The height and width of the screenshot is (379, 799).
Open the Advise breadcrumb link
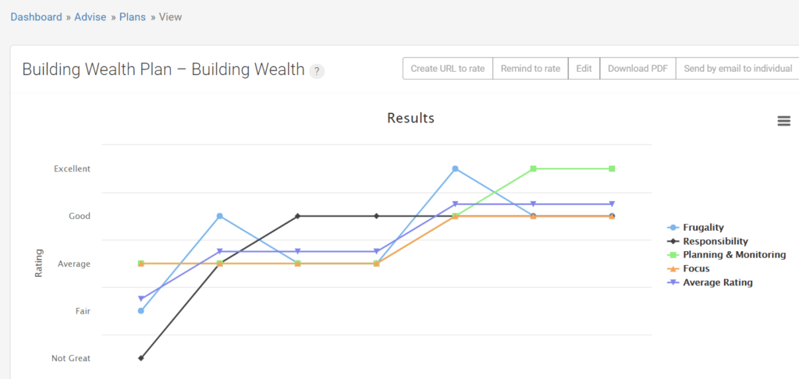(x=91, y=17)
